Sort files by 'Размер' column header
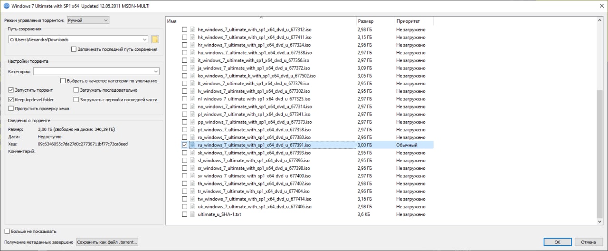Image resolution: width=608 pixels, height=251 pixels. click(x=375, y=21)
